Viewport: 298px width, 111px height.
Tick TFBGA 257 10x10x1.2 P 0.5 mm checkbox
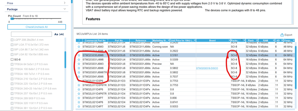(x=12, y=93)
